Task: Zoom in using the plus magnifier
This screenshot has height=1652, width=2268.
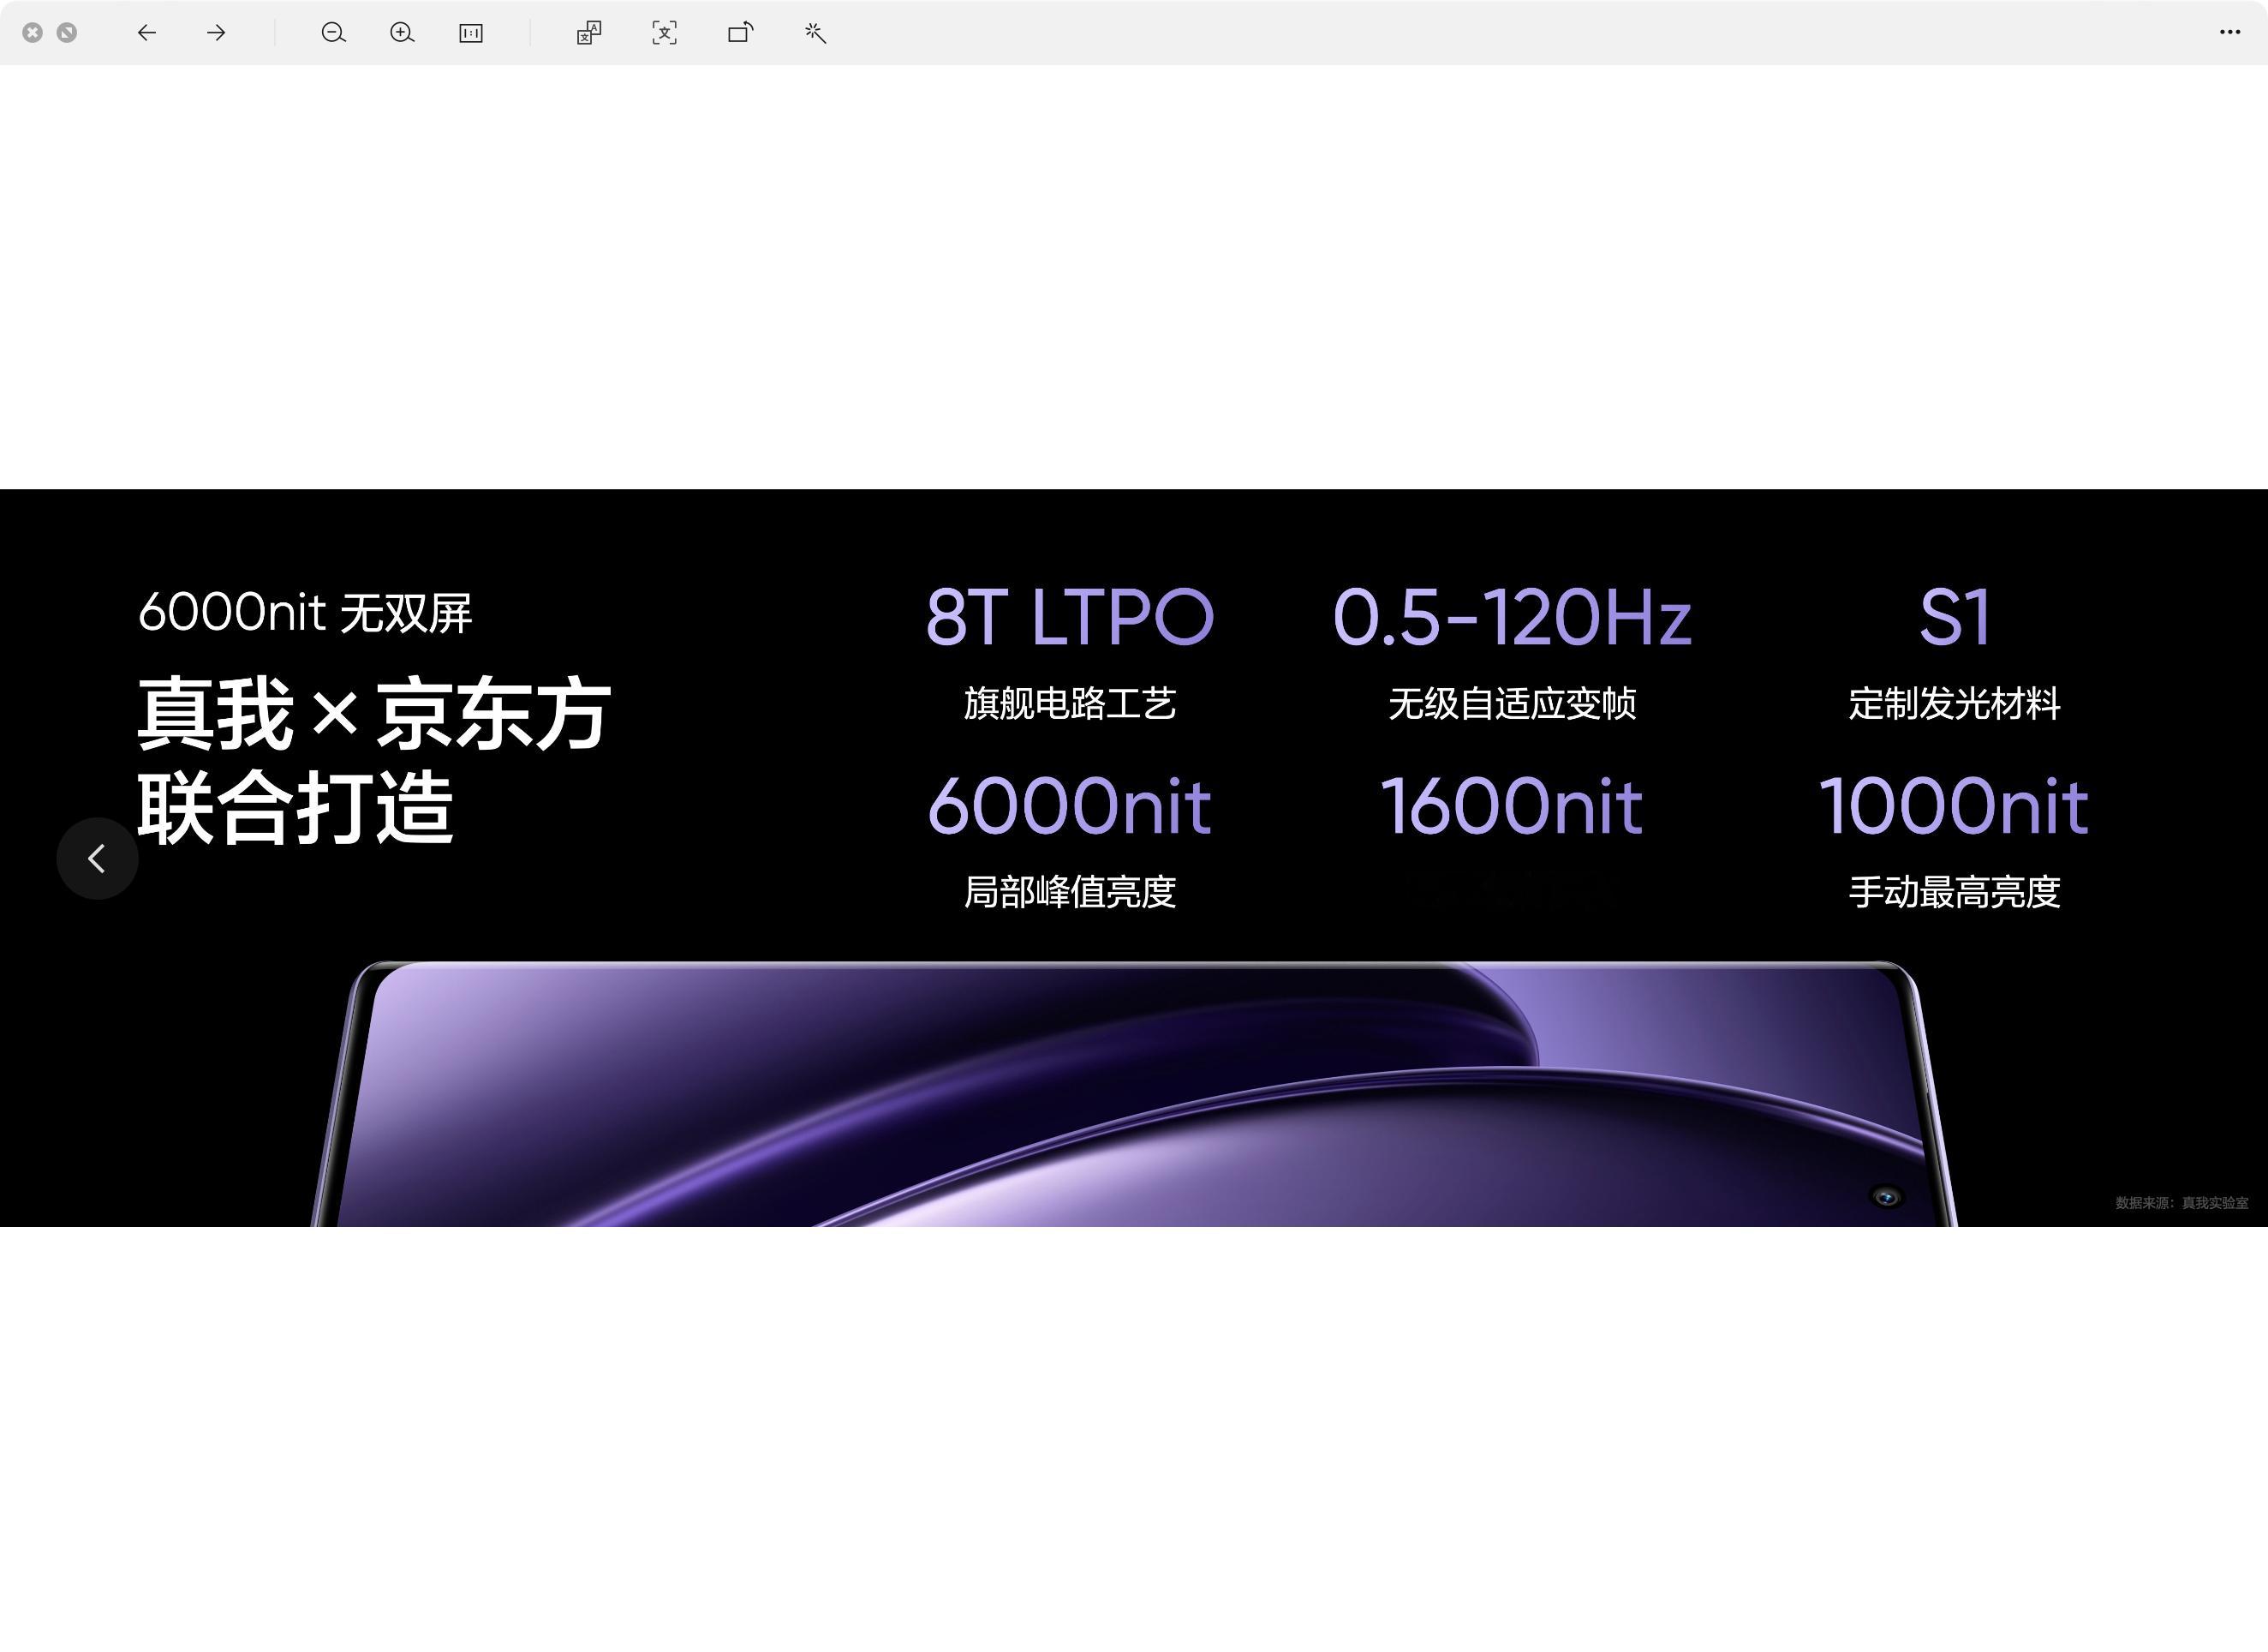Action: point(402,33)
